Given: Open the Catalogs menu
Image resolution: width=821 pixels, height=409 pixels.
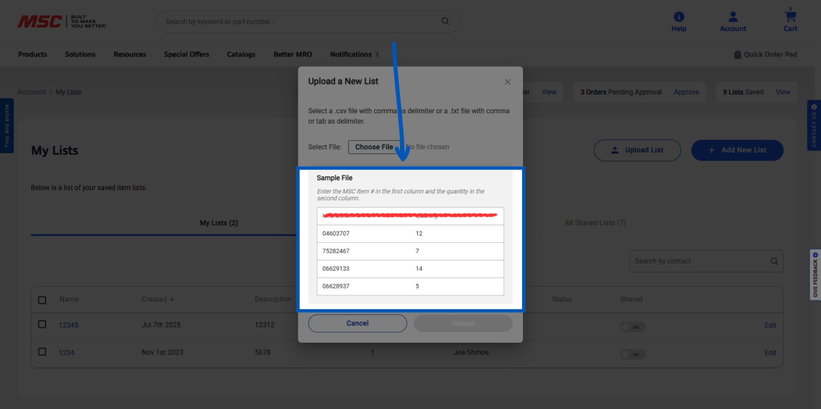Looking at the screenshot, I should 241,54.
